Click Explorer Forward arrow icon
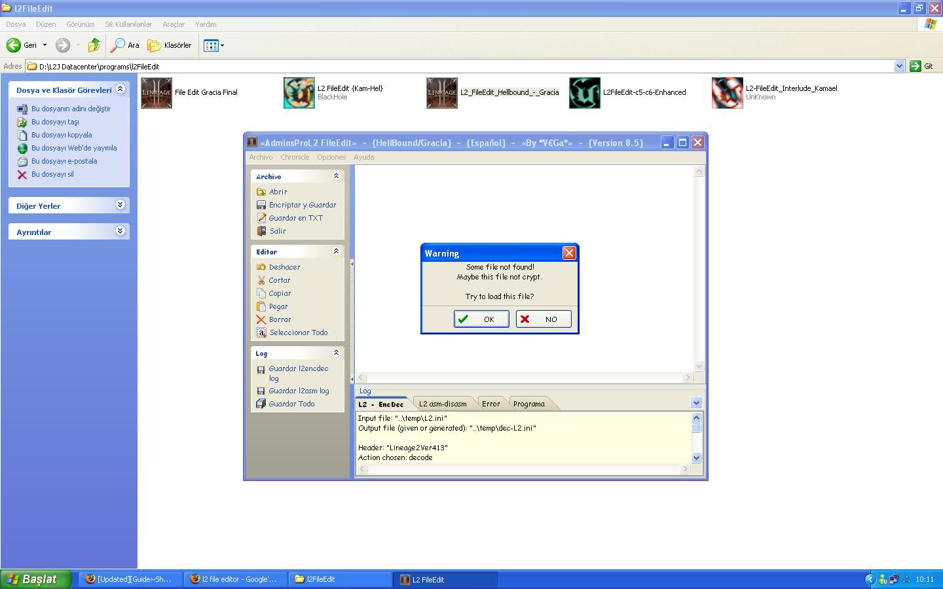This screenshot has height=589, width=943. click(x=63, y=45)
